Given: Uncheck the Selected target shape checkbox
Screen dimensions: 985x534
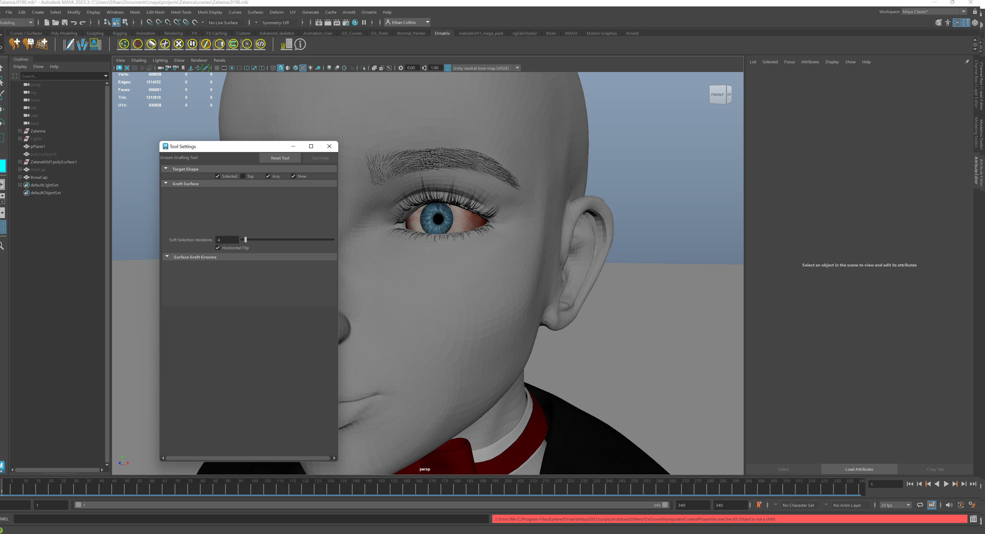Looking at the screenshot, I should 218,176.
